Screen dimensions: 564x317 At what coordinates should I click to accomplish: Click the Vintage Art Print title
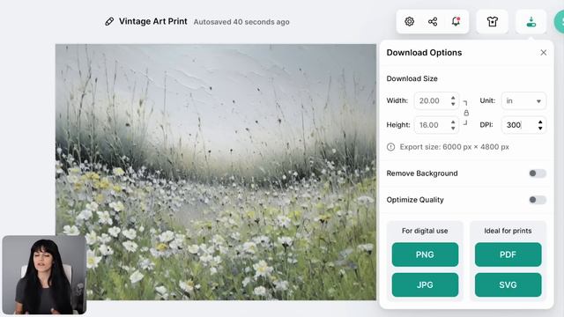(152, 21)
